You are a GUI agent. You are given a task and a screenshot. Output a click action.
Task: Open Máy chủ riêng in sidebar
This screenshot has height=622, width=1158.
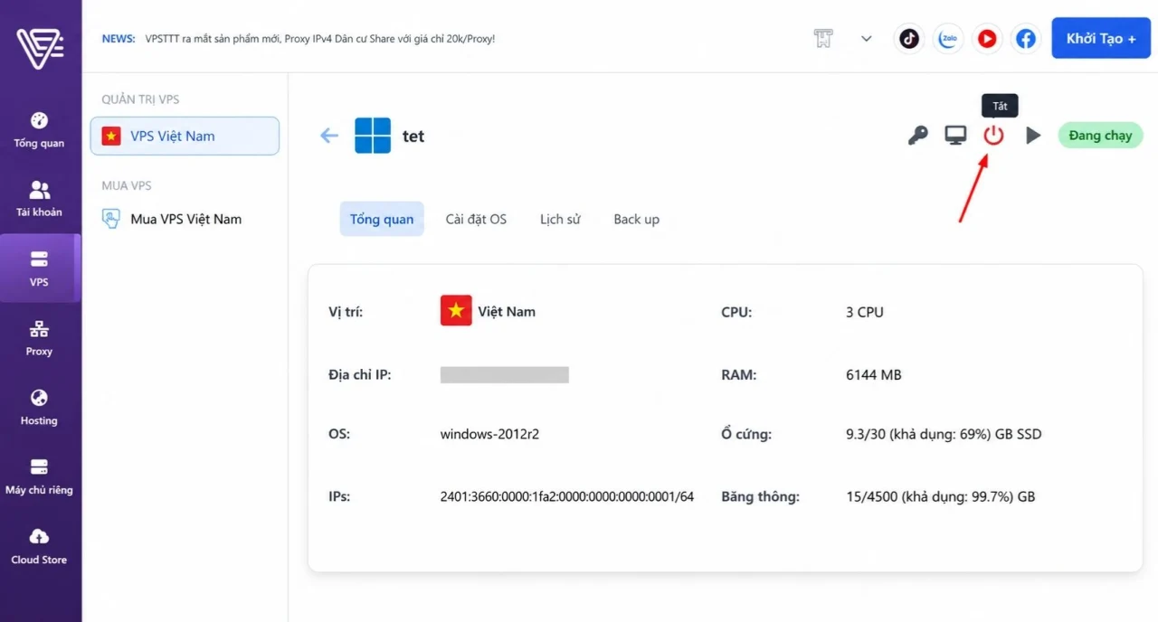39,477
